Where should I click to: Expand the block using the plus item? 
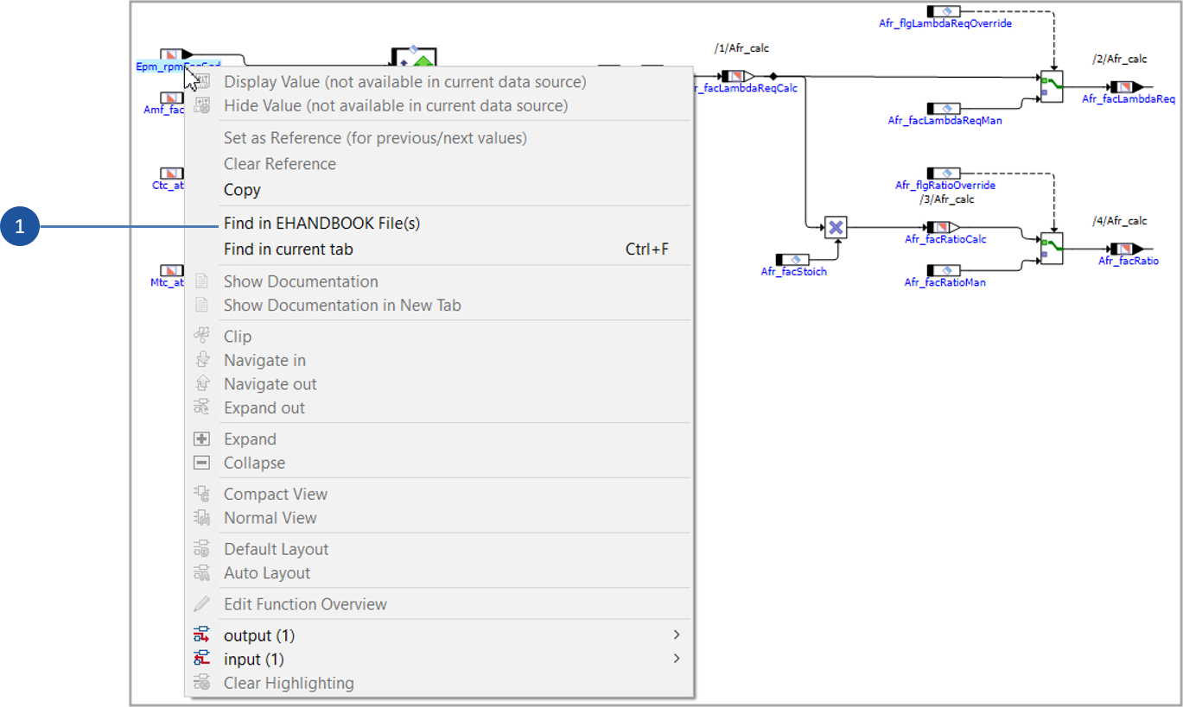(x=250, y=439)
